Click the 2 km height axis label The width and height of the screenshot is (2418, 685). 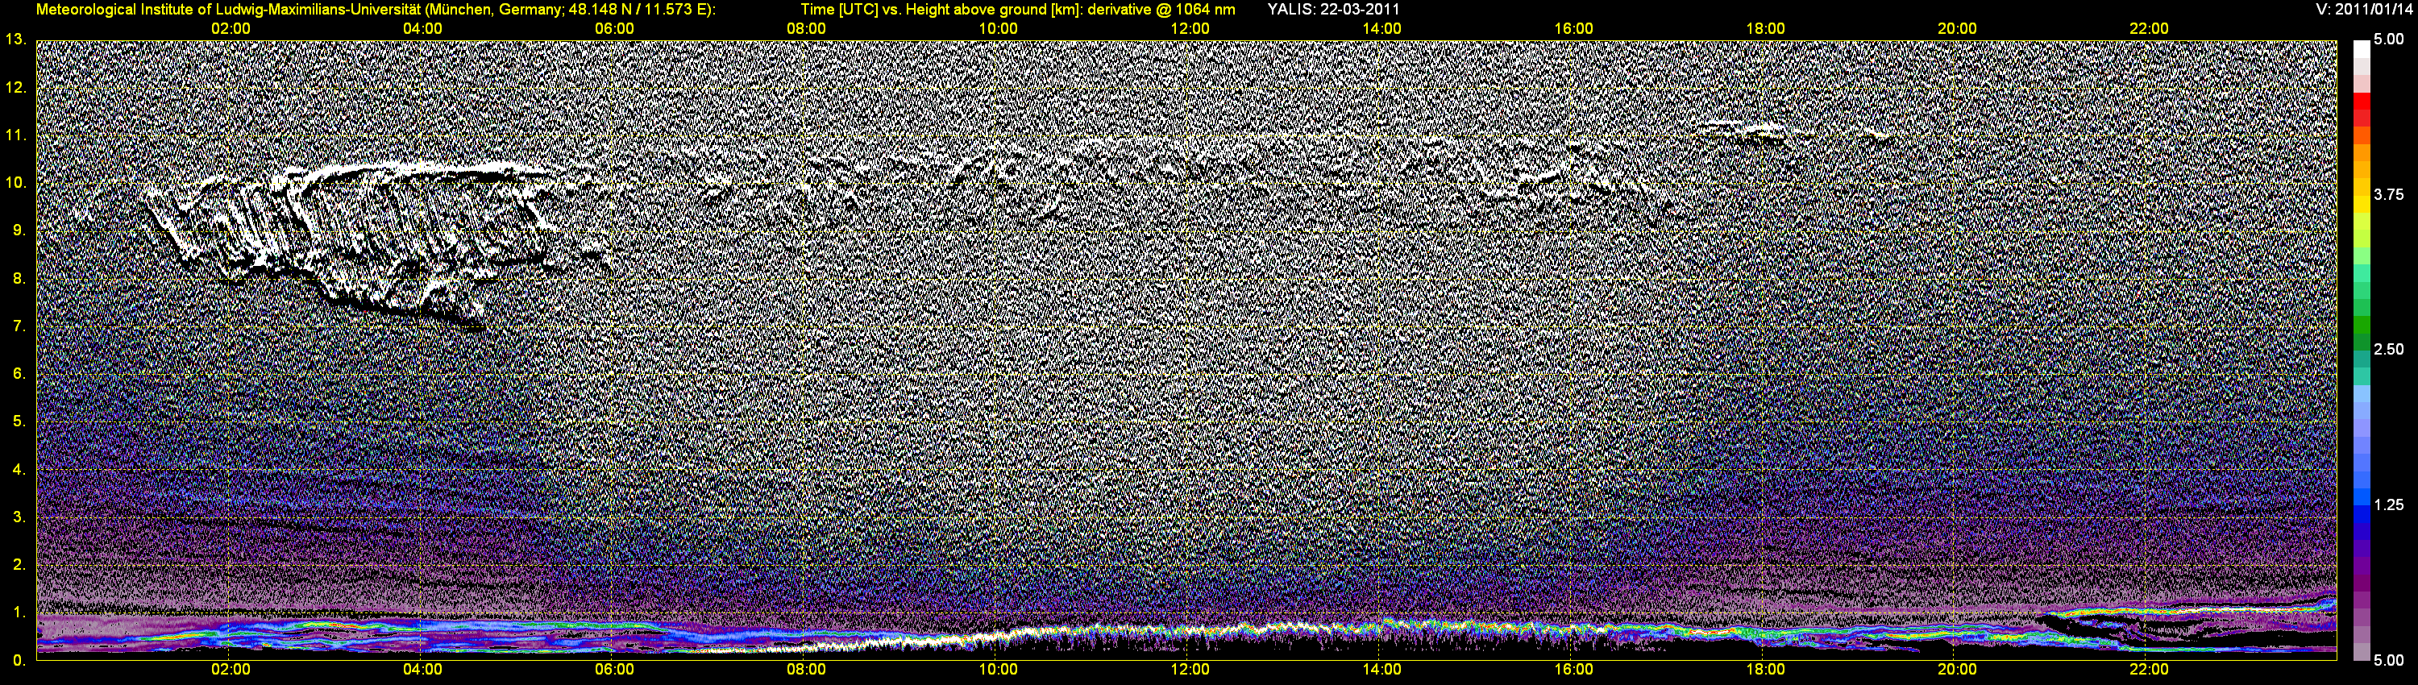(x=19, y=565)
